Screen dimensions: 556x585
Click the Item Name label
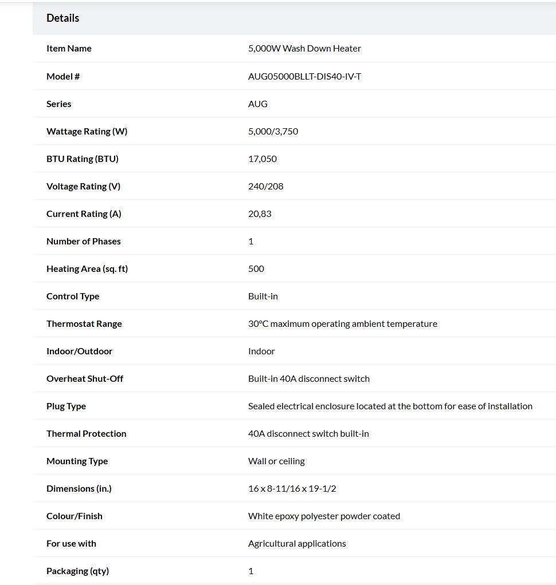(69, 49)
